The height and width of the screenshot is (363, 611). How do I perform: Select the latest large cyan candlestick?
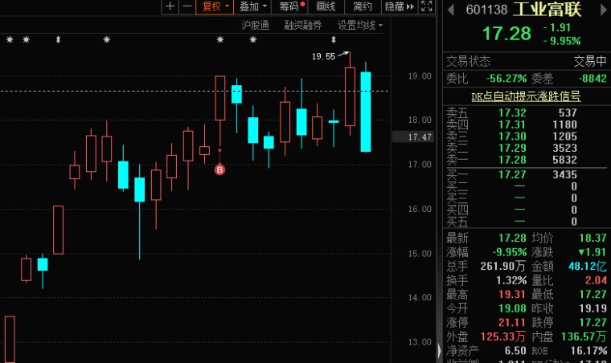coord(366,112)
